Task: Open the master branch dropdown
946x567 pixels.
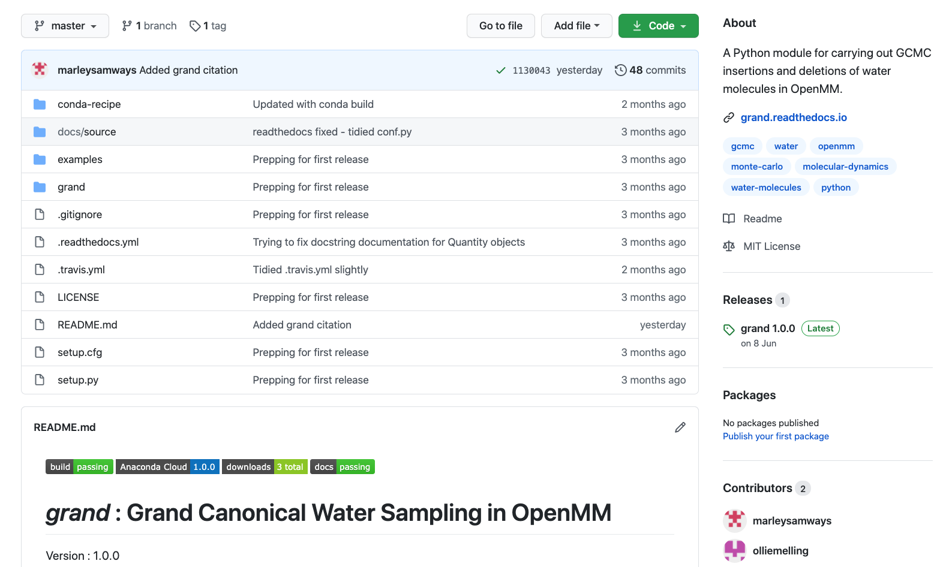Action: tap(65, 26)
